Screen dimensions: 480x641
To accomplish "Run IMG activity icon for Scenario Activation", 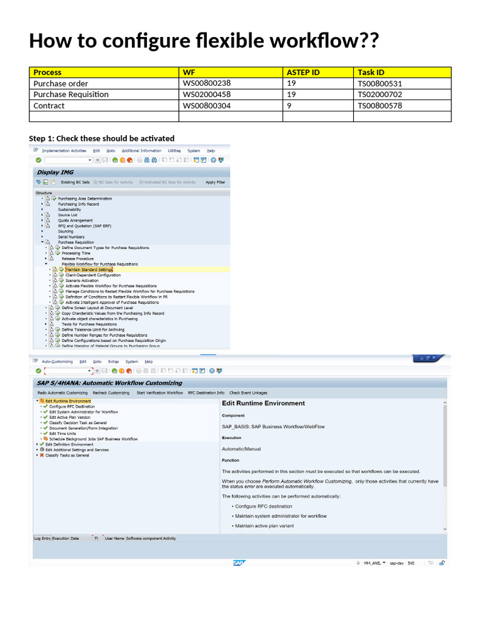I will [x=61, y=280].
